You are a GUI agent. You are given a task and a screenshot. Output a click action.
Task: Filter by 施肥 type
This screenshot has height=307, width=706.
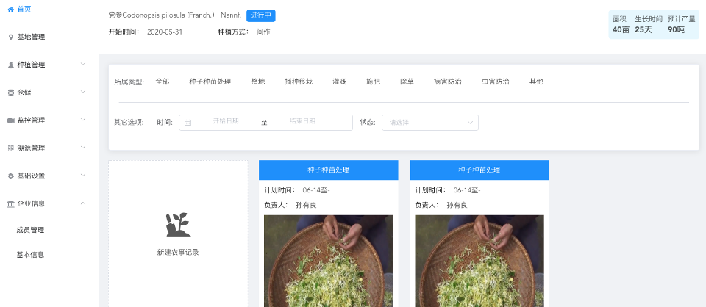pyautogui.click(x=374, y=82)
